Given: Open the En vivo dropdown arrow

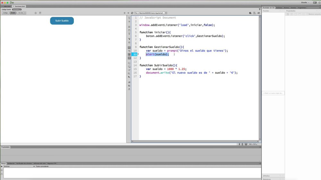Looking at the screenshot, I should click(x=25, y=13).
